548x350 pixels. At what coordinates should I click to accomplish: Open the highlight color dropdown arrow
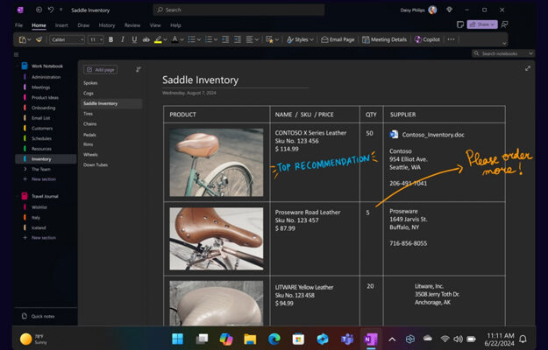pos(165,39)
